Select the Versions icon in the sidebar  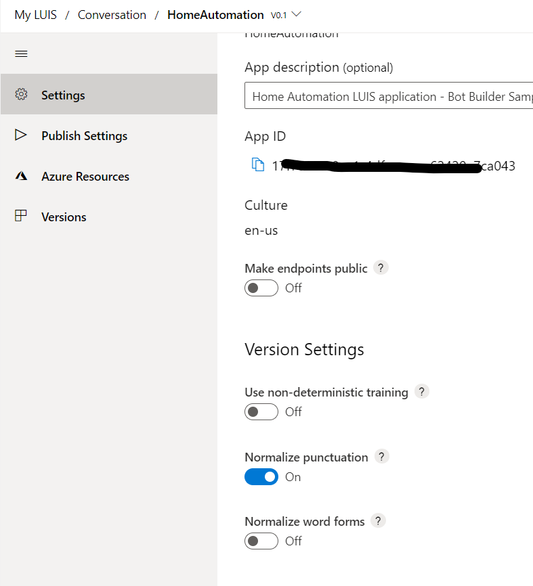tap(21, 217)
